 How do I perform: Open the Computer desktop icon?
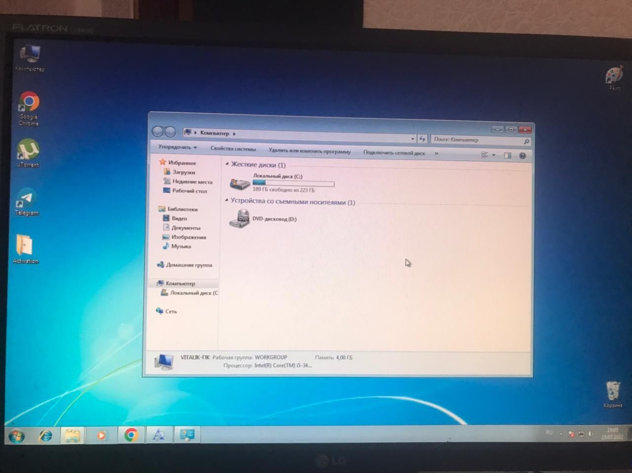pos(30,58)
